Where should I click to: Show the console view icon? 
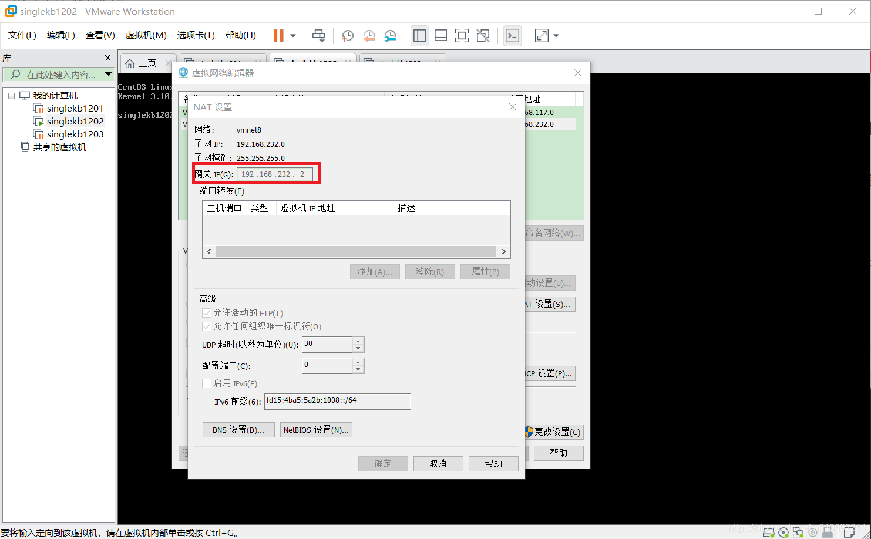512,35
